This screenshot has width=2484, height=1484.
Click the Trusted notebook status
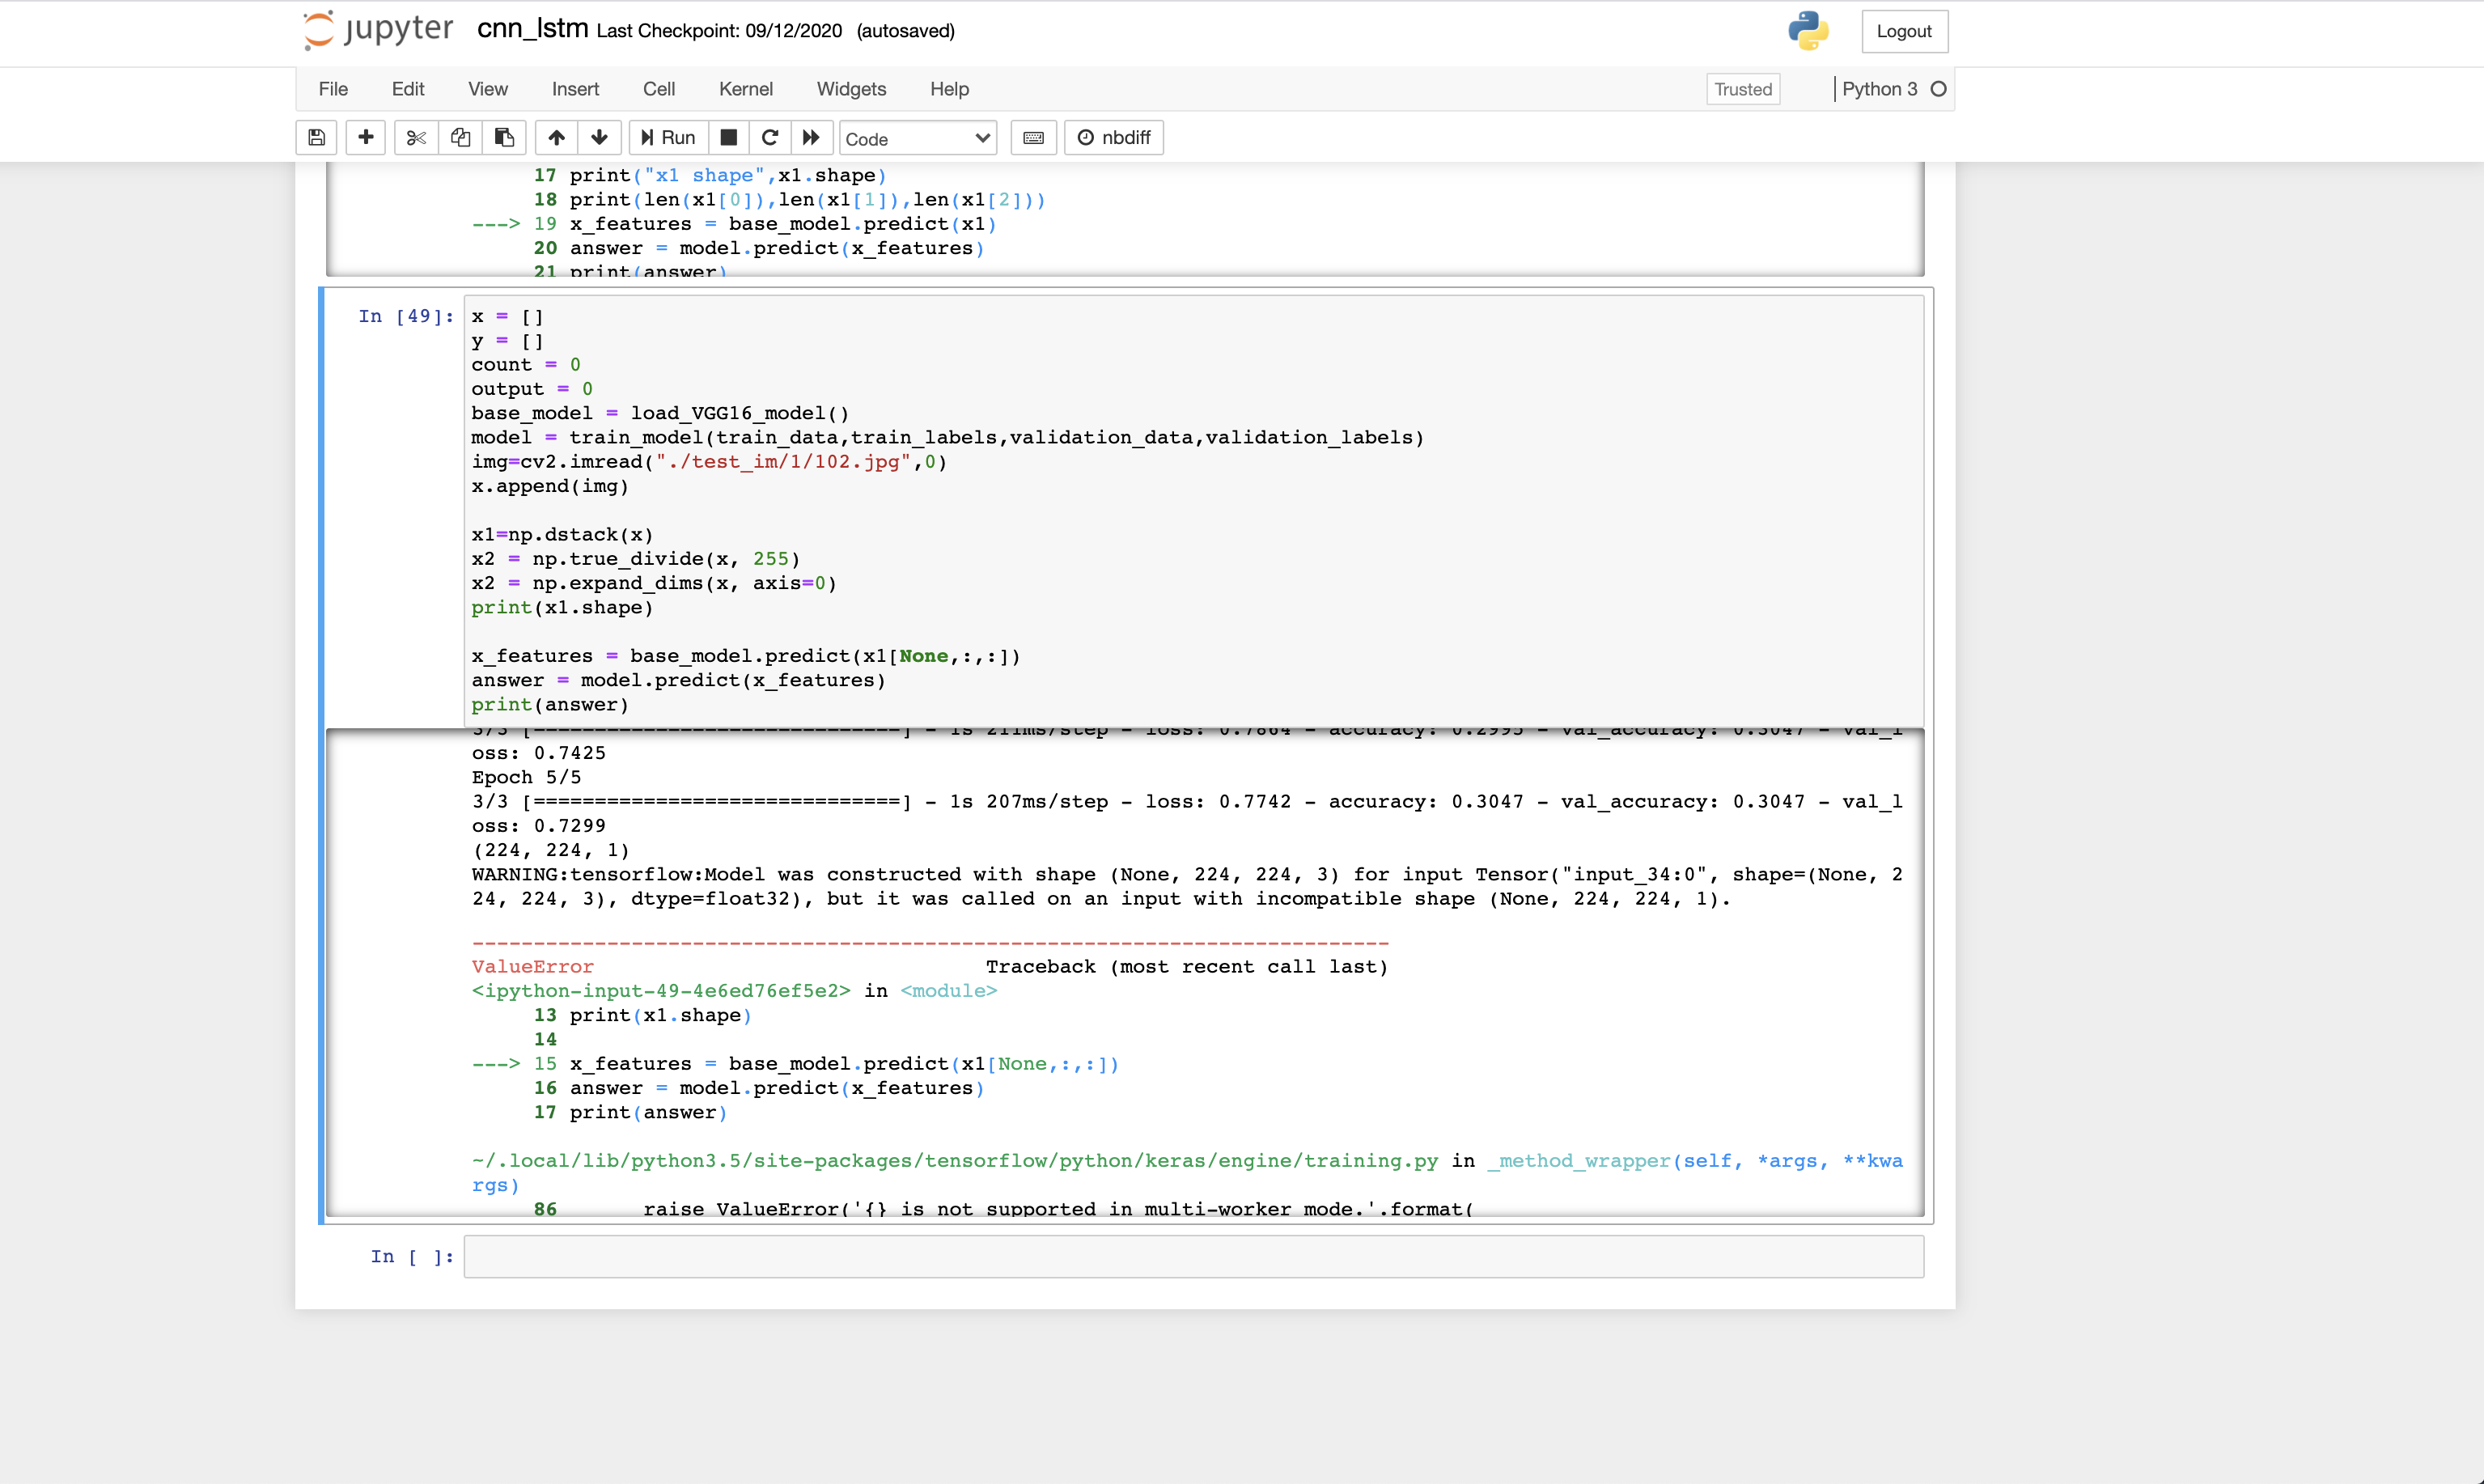pos(1742,89)
